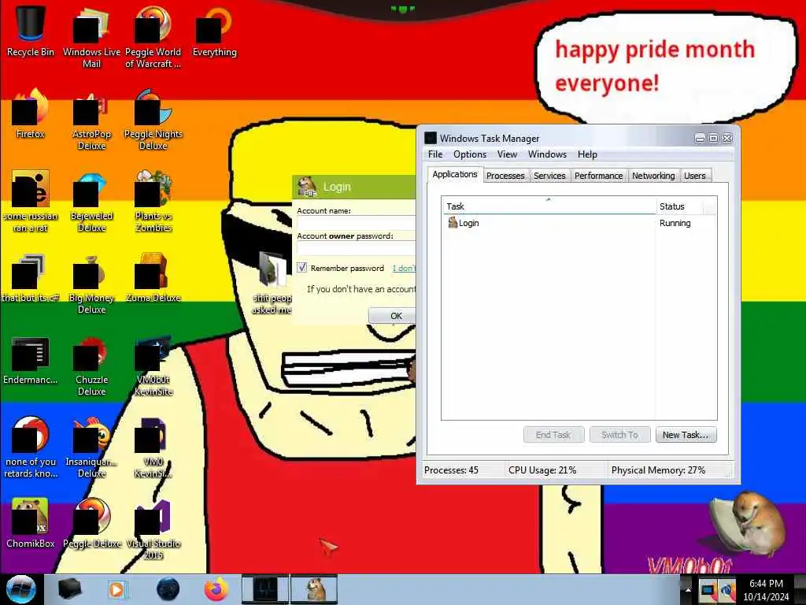Screen dimensions: 806x605
Task: Select Peggle World of Warcraft desktop icon
Action: pyautogui.click(x=153, y=36)
